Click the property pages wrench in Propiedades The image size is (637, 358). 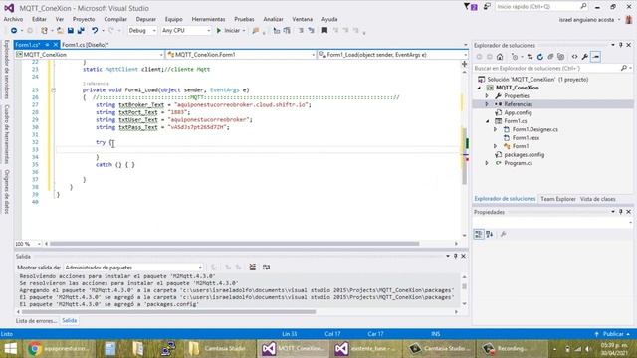pos(503,234)
